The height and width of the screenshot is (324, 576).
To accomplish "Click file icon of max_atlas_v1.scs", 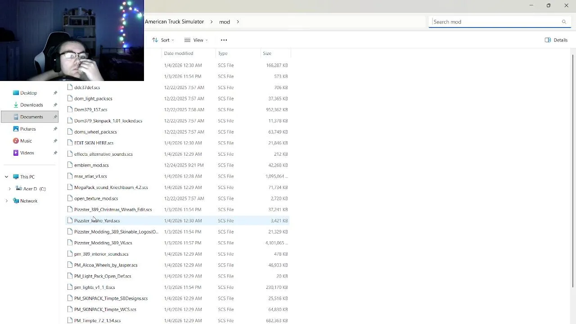I will point(70,176).
